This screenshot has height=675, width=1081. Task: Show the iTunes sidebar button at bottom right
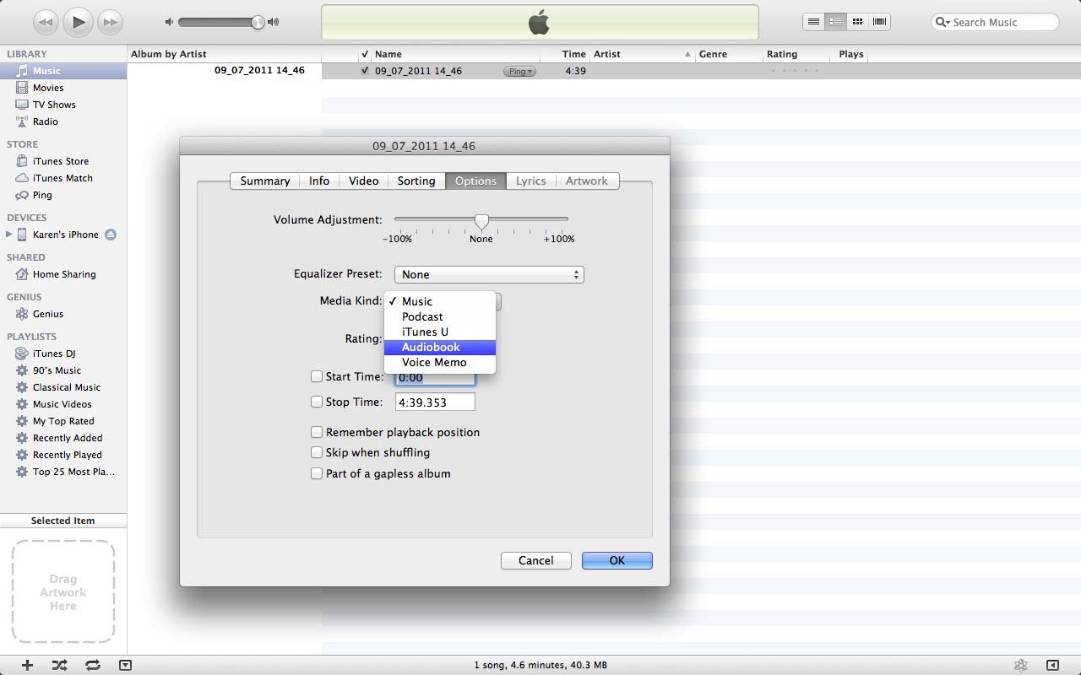tap(1053, 665)
